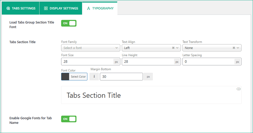
Task: Click the preview toggle icon in preview box
Action: [x=238, y=89]
